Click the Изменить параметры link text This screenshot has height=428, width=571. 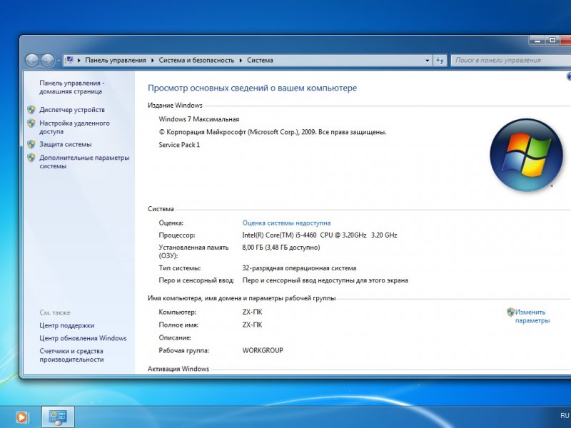[532, 316]
